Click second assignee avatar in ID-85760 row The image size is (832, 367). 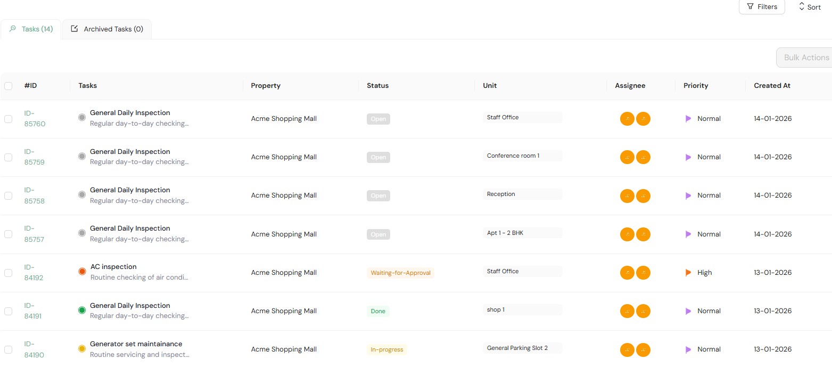643,119
